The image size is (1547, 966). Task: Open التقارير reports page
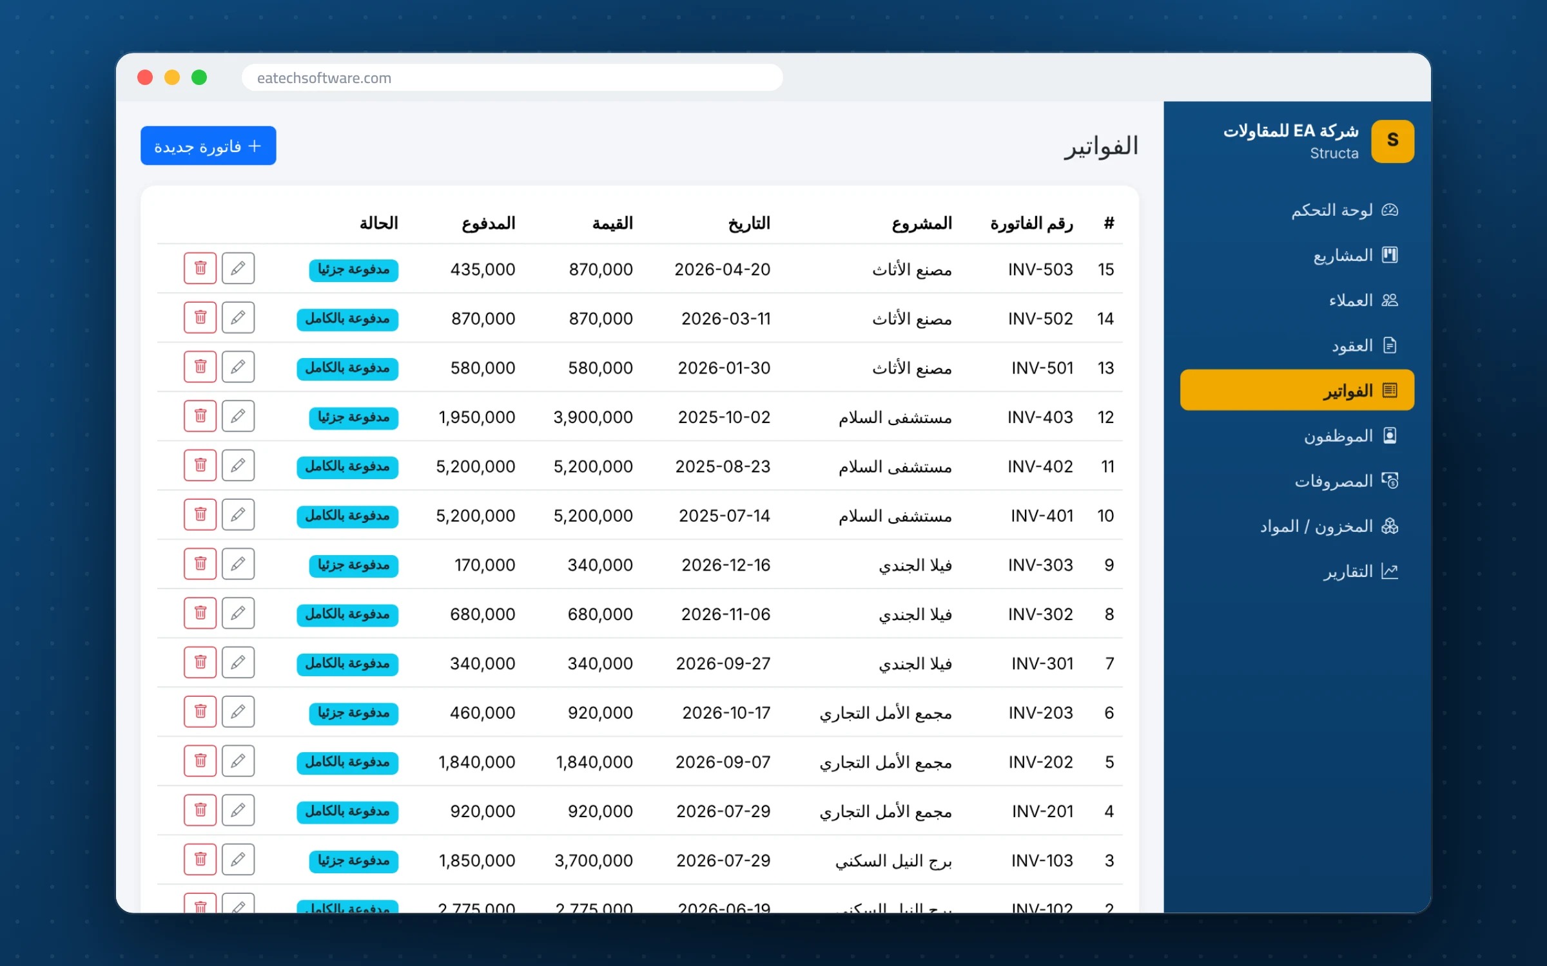click(x=1297, y=571)
